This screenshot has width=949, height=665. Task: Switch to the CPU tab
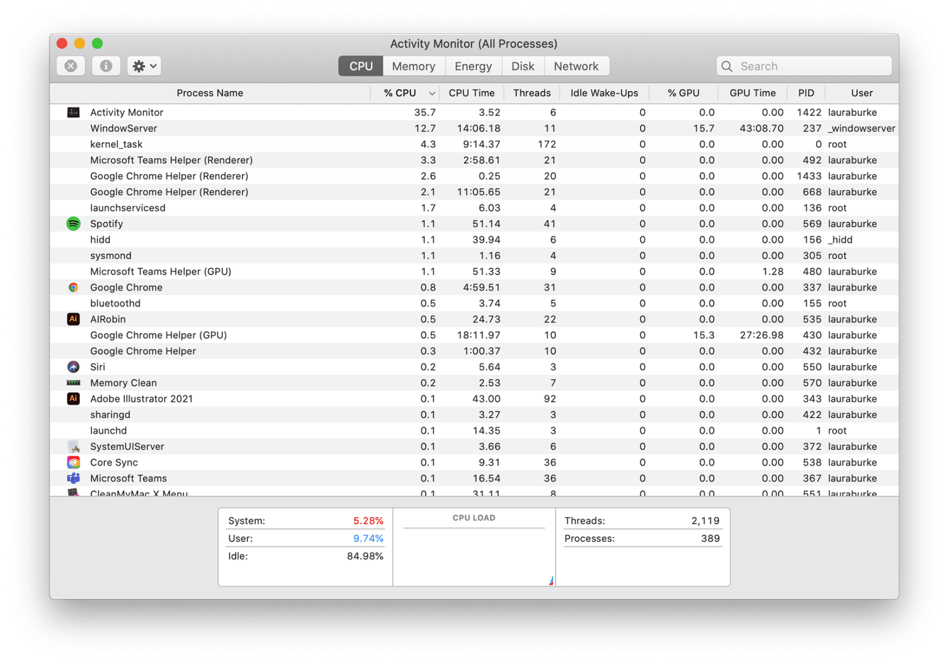[x=360, y=66]
